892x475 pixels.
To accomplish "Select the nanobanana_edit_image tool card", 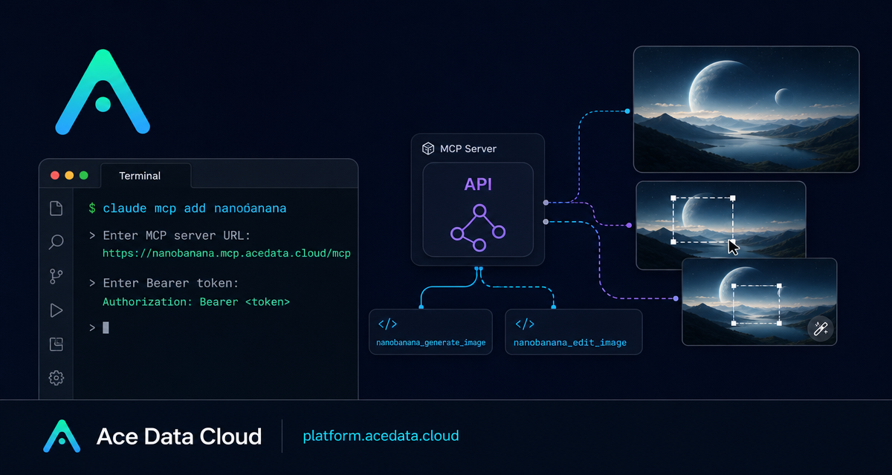I will coord(573,332).
